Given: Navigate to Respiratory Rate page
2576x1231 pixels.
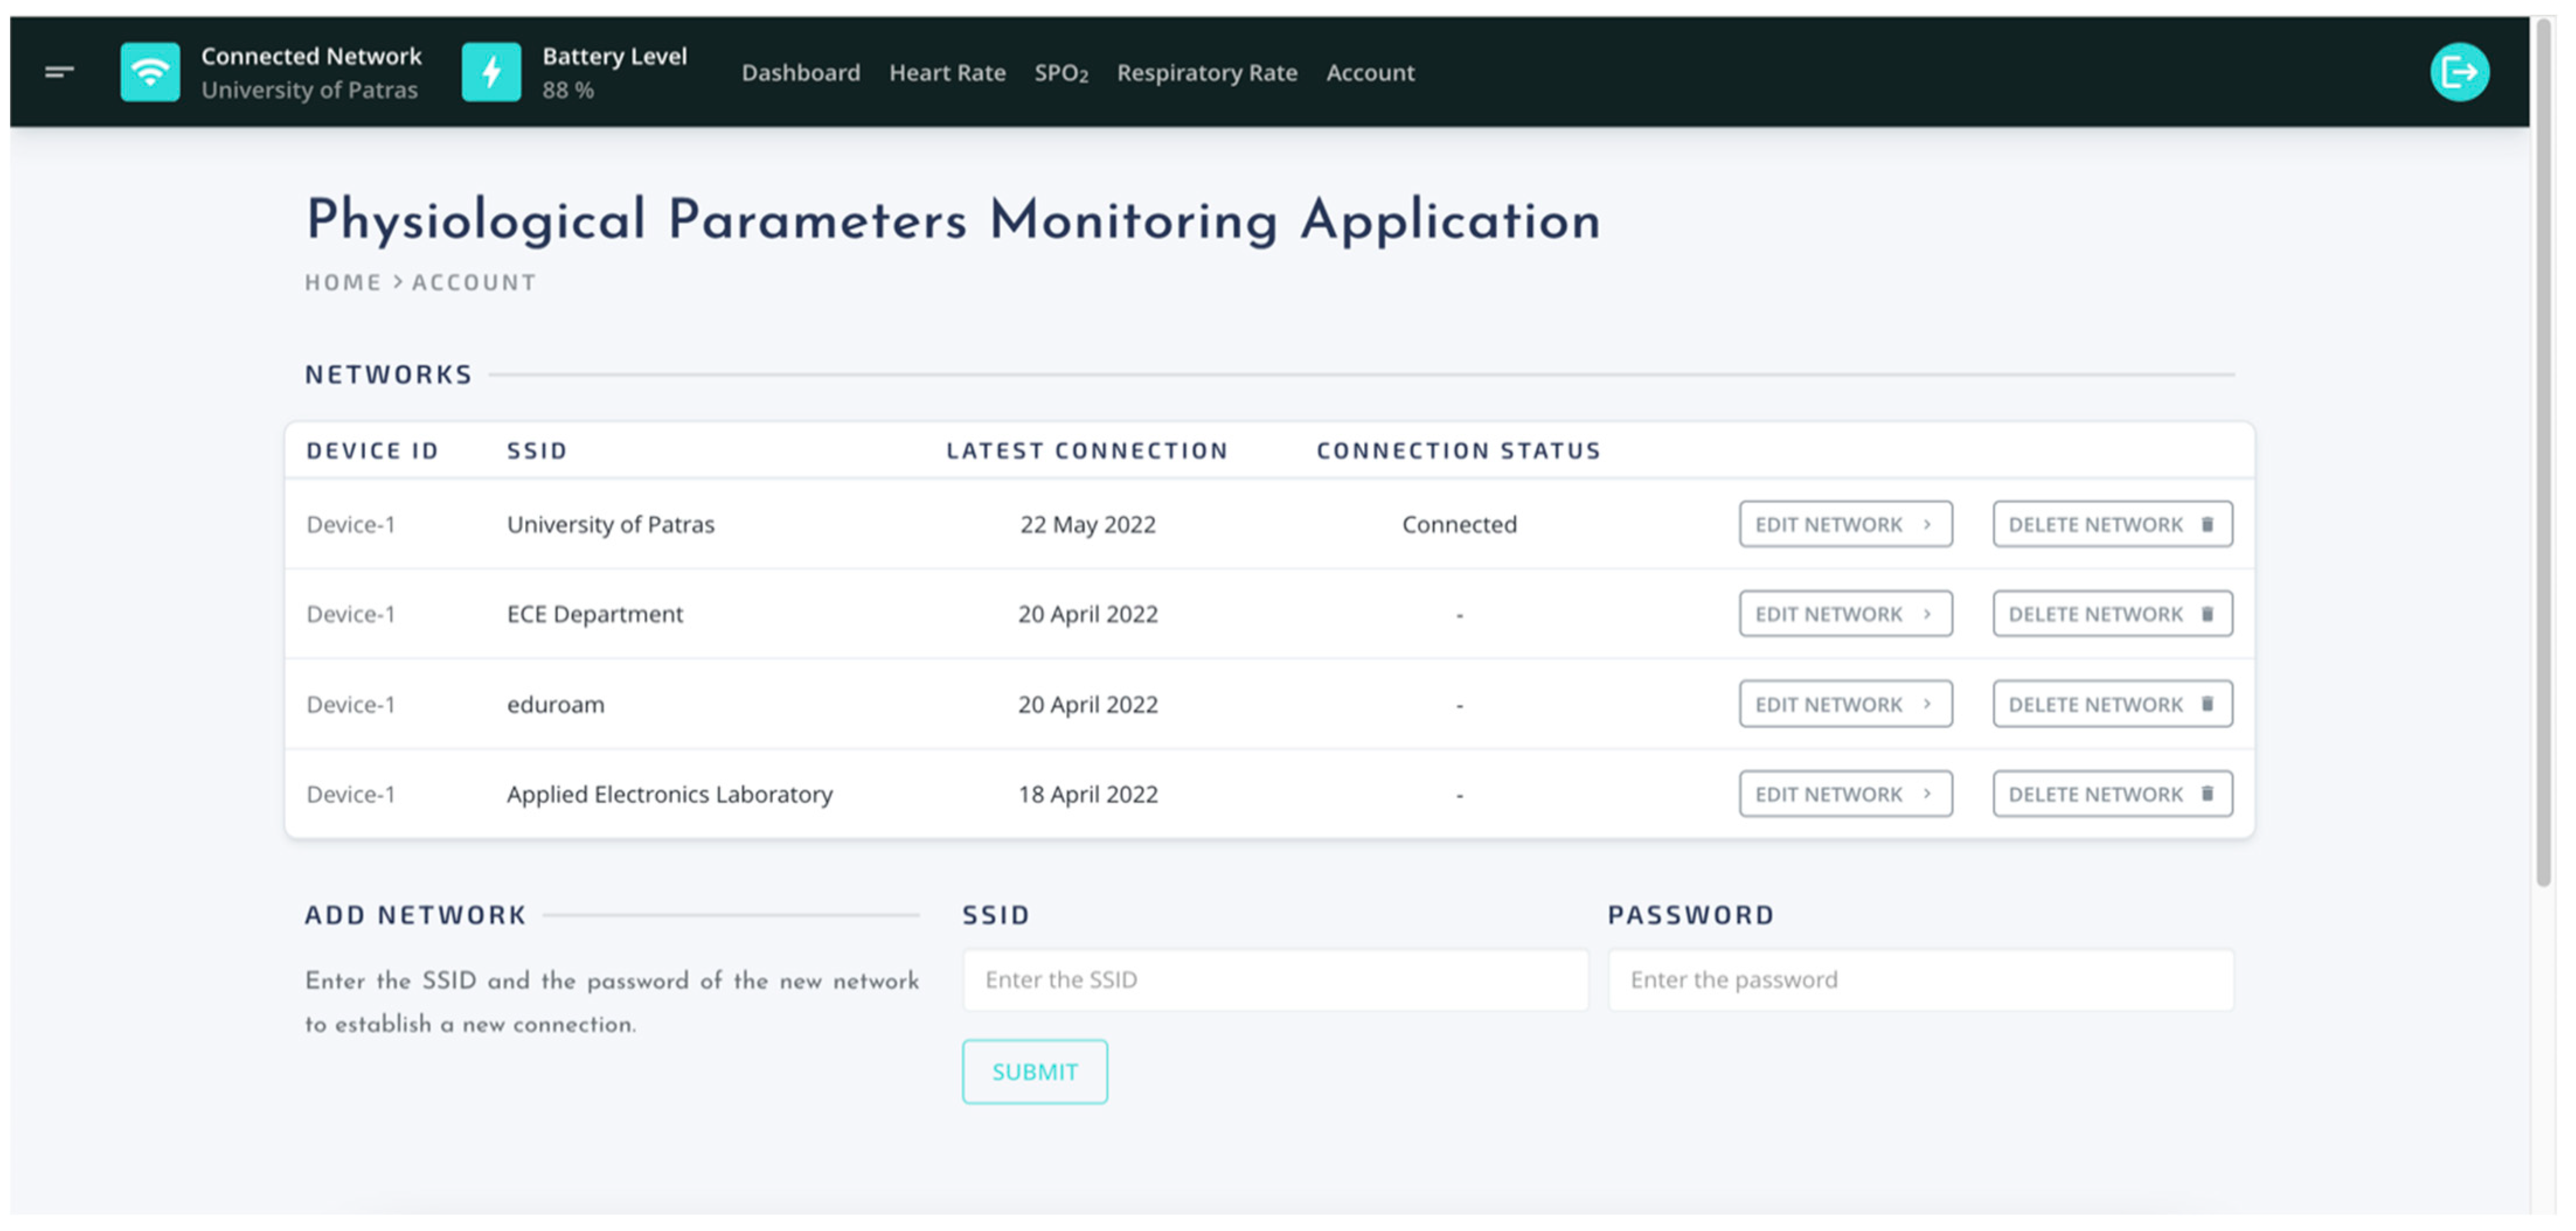Looking at the screenshot, I should [x=1207, y=73].
